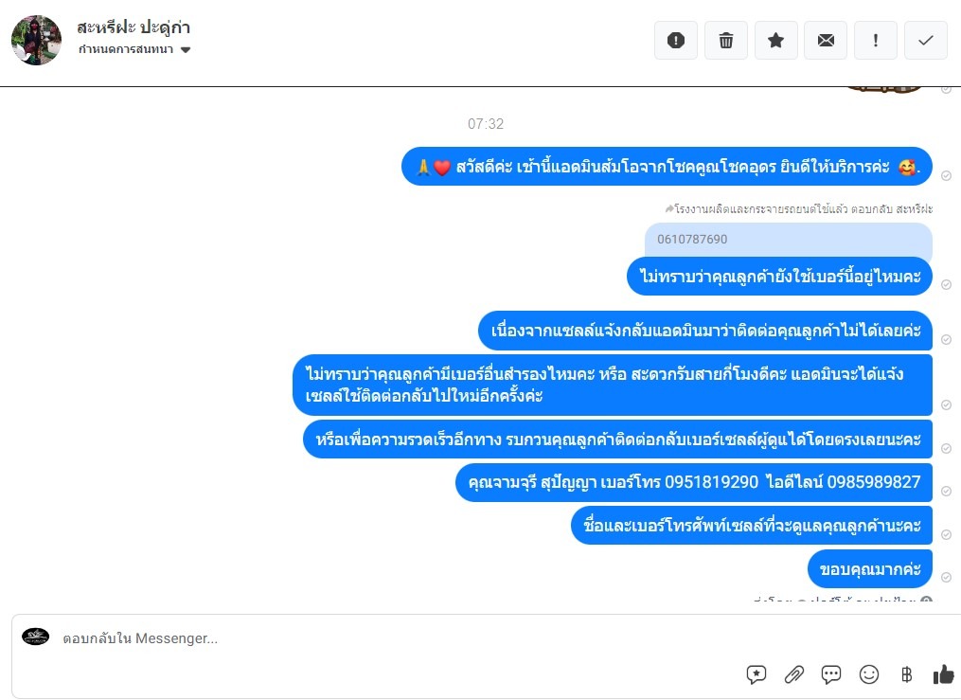The image size is (961, 700).
Task: Click the ตอบกลับใน Messenger reply field
Action: [392, 638]
